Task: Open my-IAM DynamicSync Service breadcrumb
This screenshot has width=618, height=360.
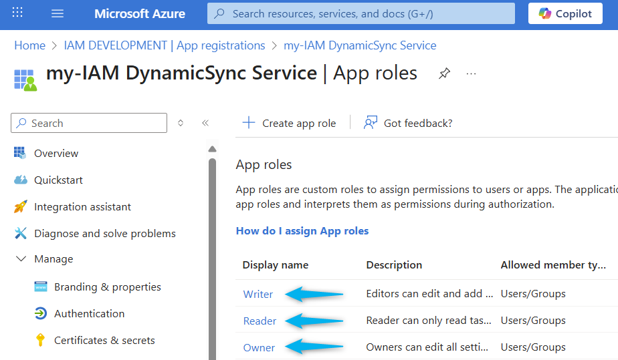Action: coord(360,45)
